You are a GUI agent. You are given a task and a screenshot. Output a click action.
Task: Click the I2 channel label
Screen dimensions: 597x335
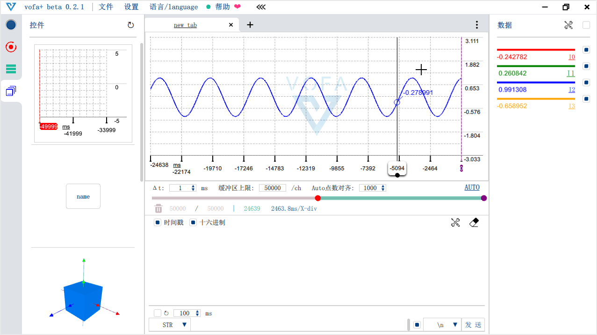click(572, 90)
